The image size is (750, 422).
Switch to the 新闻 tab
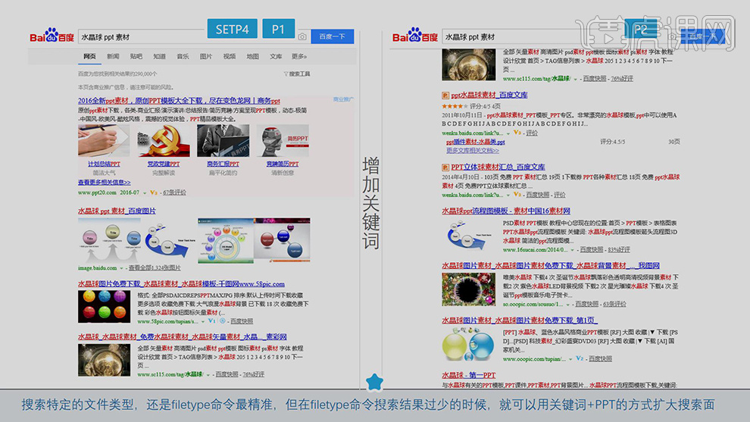[x=113, y=57]
